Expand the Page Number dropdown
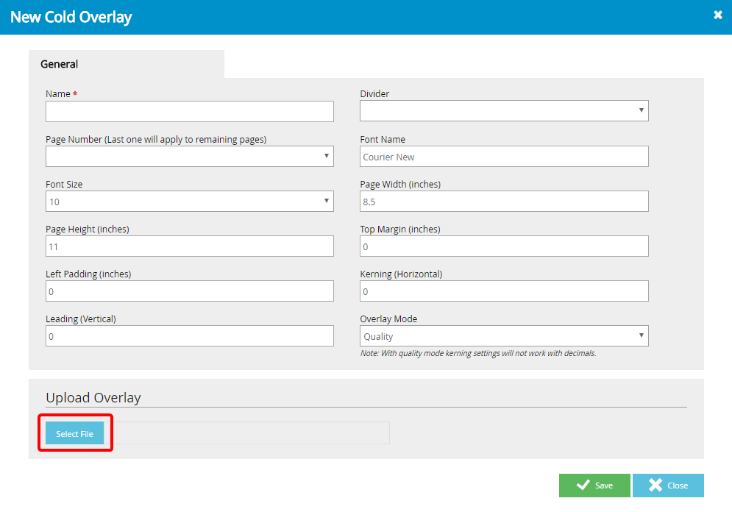Screen dimensions: 732x512 (189, 156)
